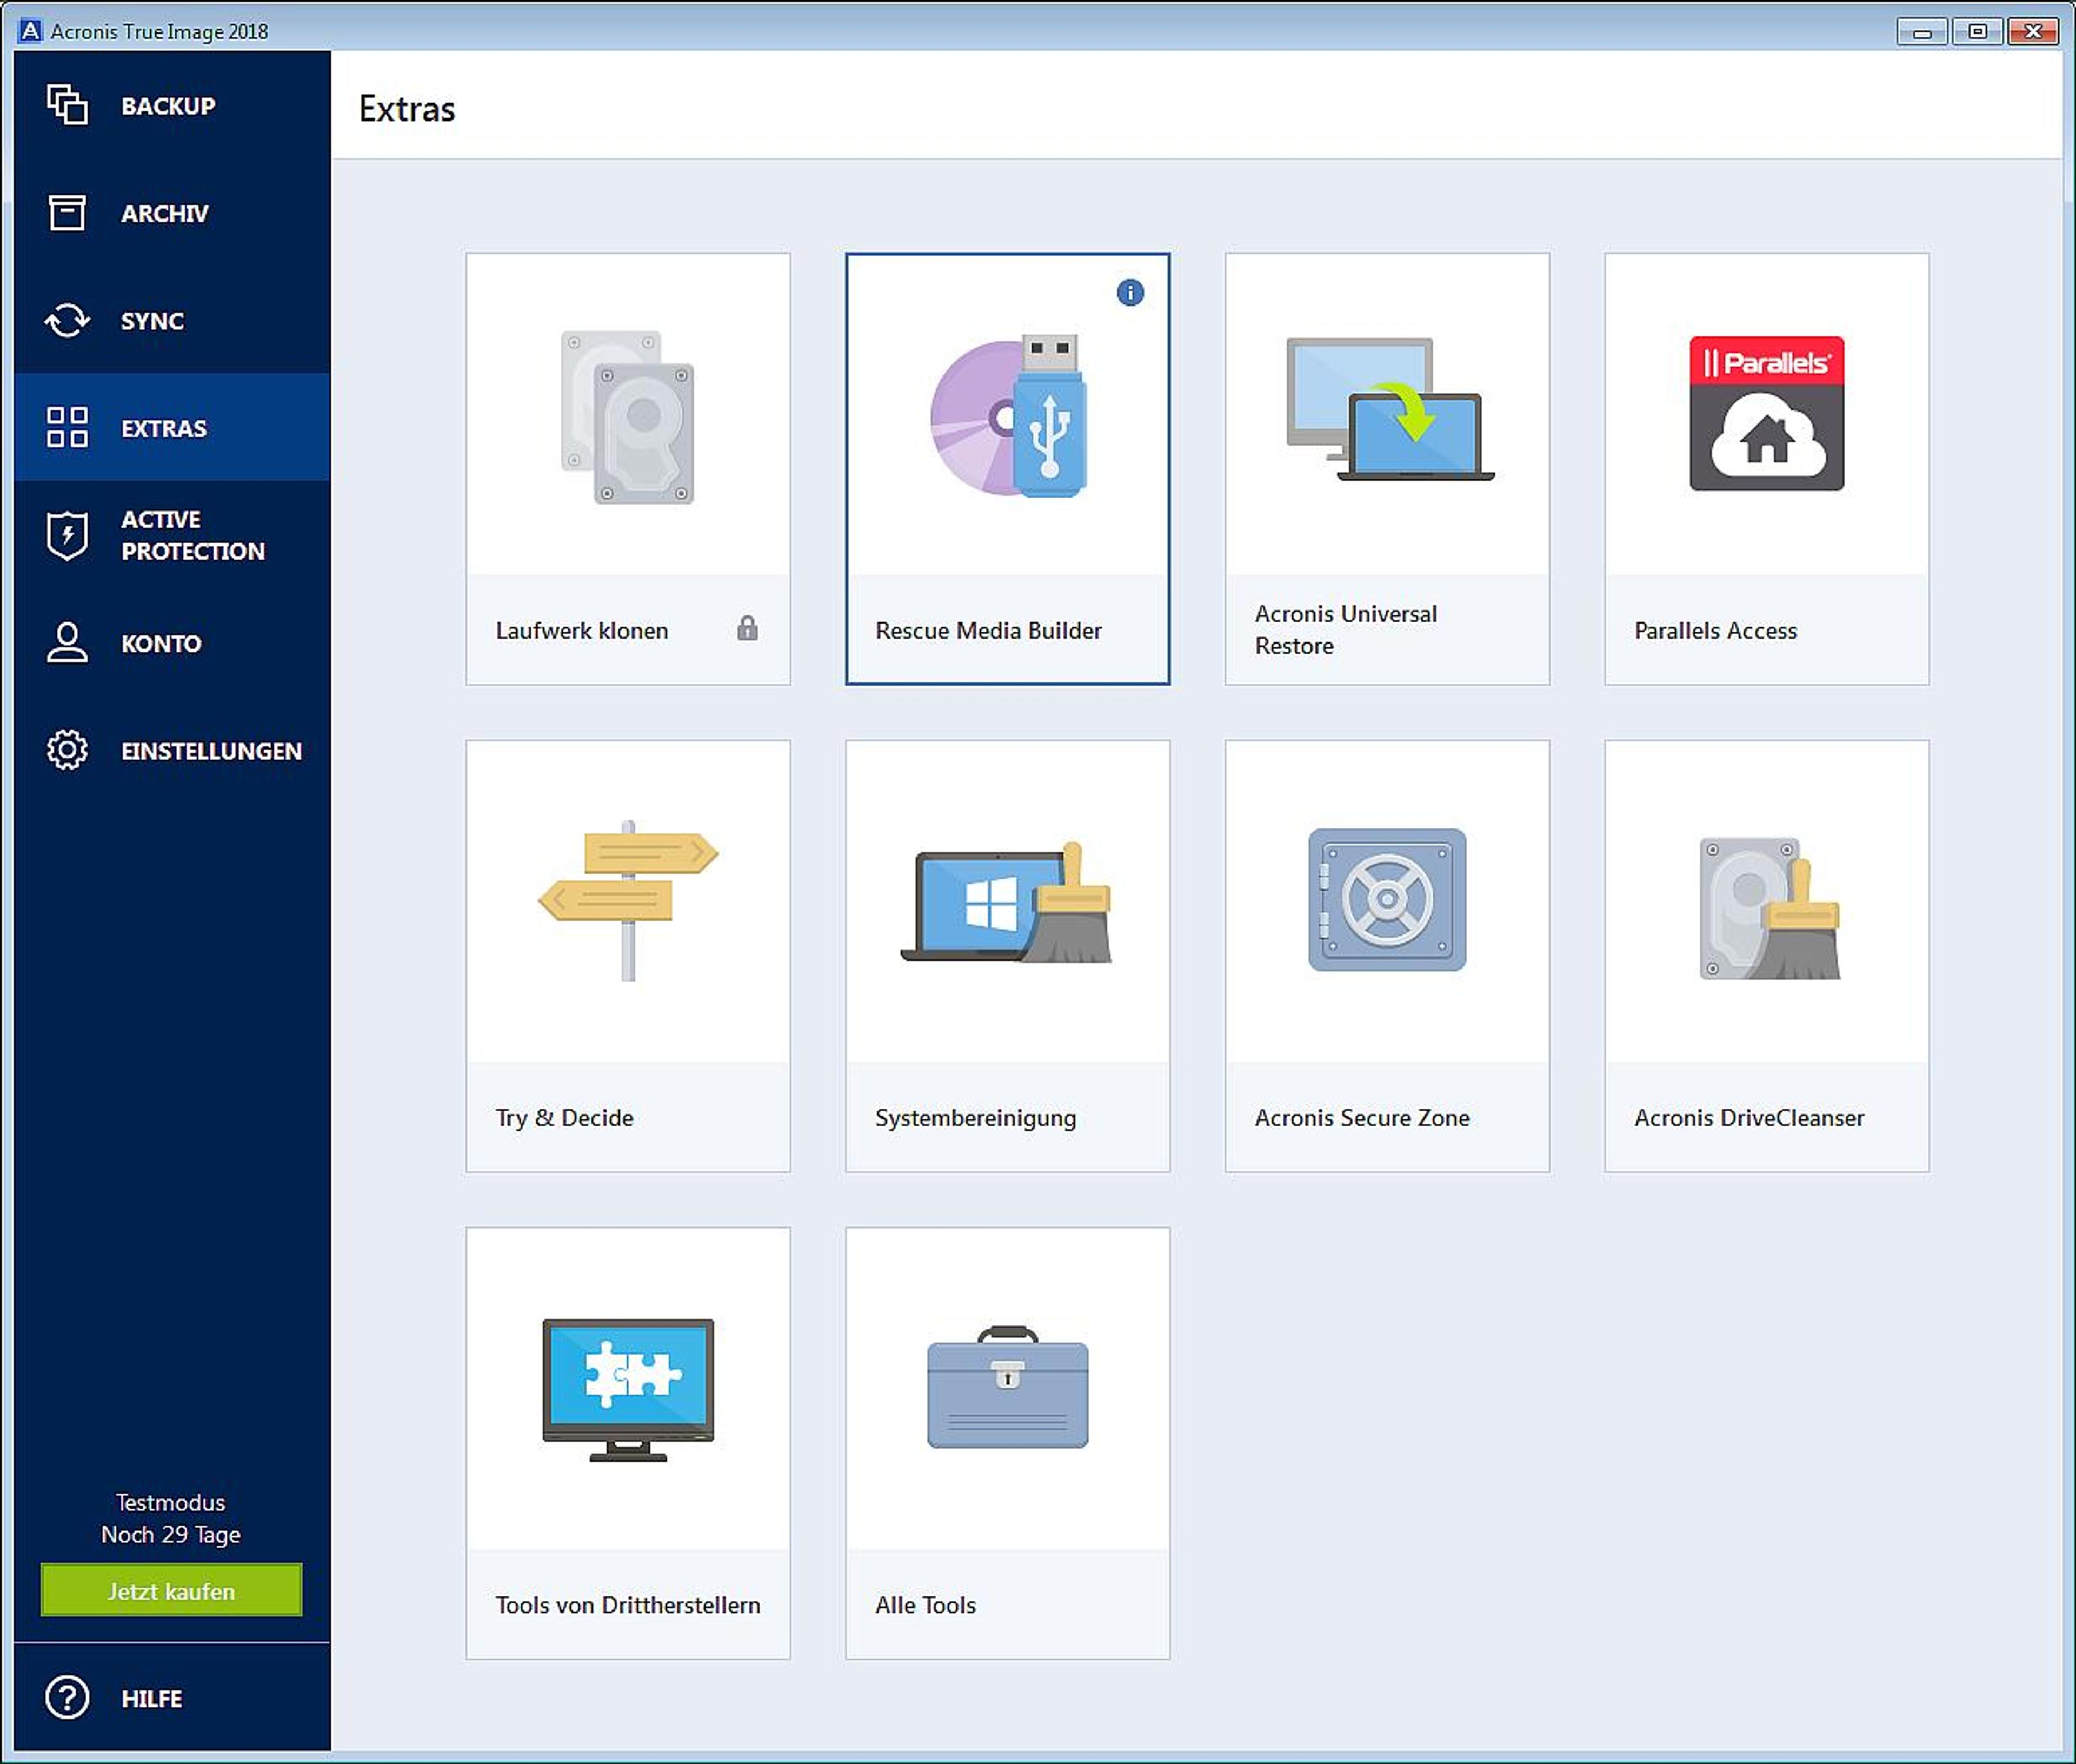Viewport: 2076px width, 1764px height.
Task: Launch Rescue Media Builder tile
Action: 1008,468
